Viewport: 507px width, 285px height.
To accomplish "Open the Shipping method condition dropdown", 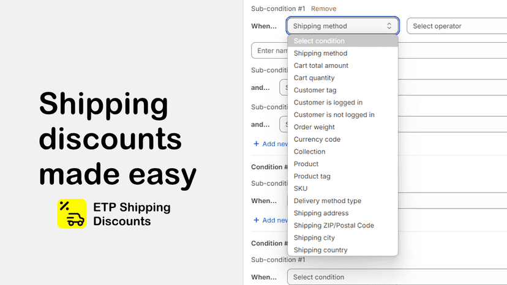I will pyautogui.click(x=342, y=26).
